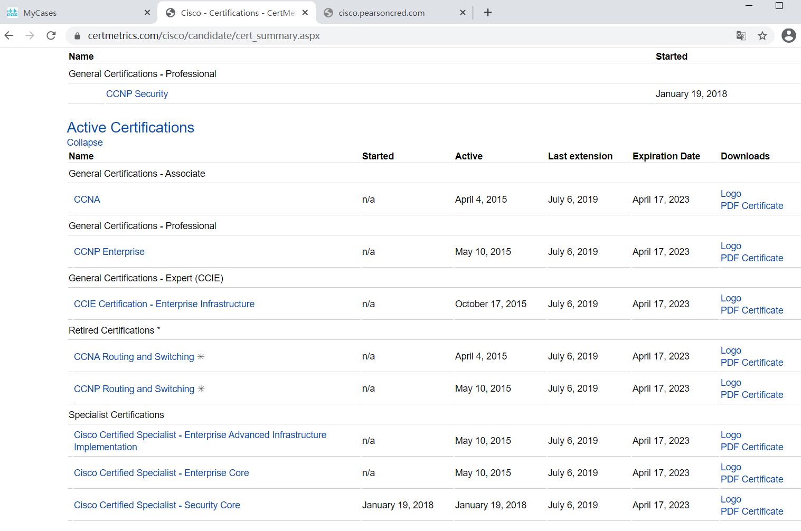The height and width of the screenshot is (531, 801).
Task: Click the General Certifications - Associate label
Action: click(137, 174)
